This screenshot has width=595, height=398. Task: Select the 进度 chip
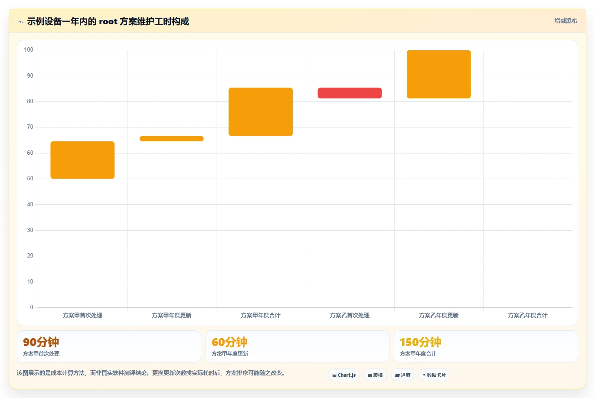402,375
